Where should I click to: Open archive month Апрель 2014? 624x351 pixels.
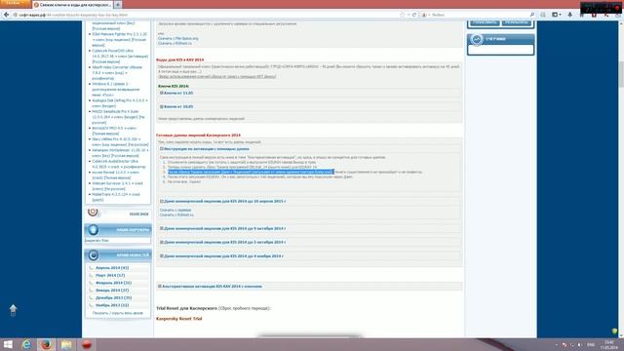tap(112, 268)
